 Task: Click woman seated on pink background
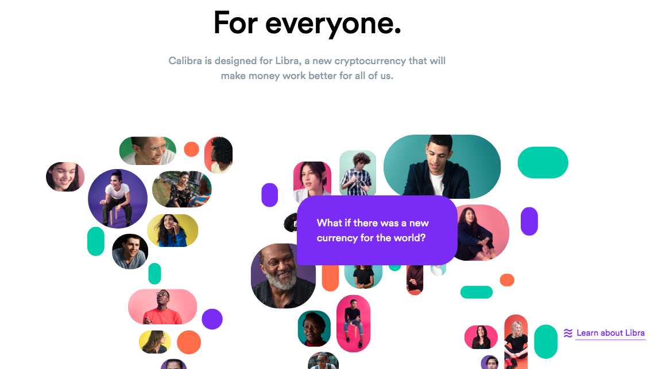[x=482, y=233]
